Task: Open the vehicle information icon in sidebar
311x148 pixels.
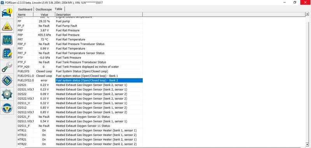Action: pyautogui.click(x=7, y=12)
